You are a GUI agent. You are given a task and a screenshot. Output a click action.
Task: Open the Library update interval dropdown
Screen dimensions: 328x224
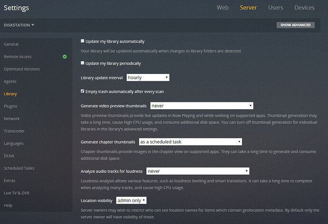click(x=148, y=77)
